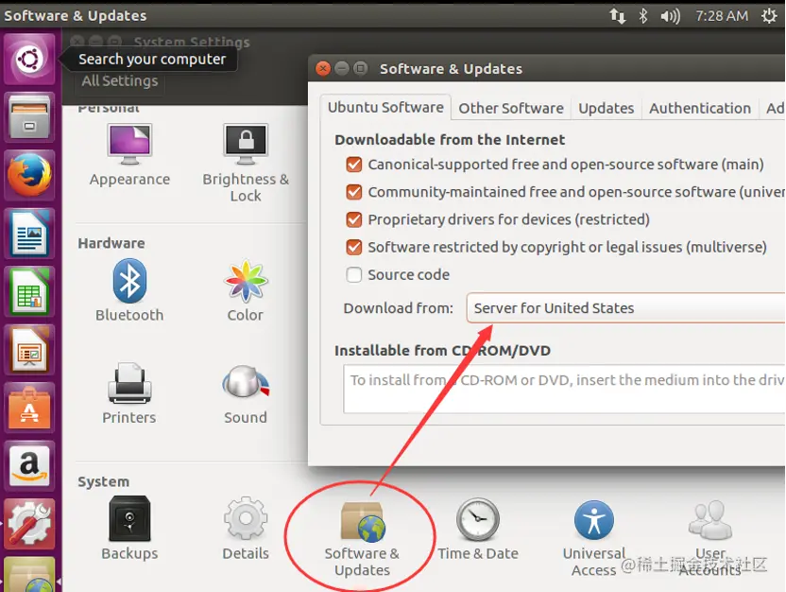This screenshot has height=592, width=786.
Task: Open the Ubuntu Dash search launcher
Action: [29, 60]
